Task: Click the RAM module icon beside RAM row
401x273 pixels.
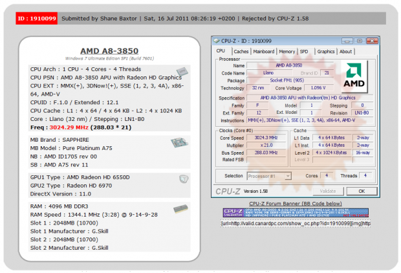Action: [180, 209]
